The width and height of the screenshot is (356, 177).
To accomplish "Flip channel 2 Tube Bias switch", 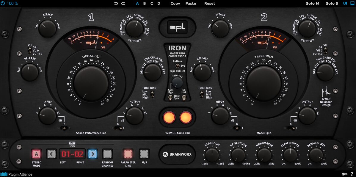I will tap(201, 94).
